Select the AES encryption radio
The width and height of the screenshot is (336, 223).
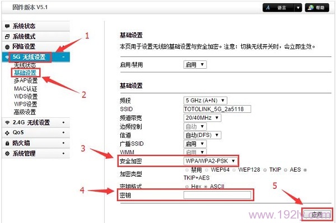coord(286,170)
